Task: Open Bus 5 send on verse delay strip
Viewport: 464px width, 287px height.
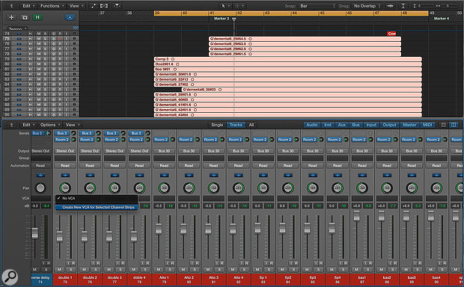Action: pyautogui.click(x=37, y=133)
